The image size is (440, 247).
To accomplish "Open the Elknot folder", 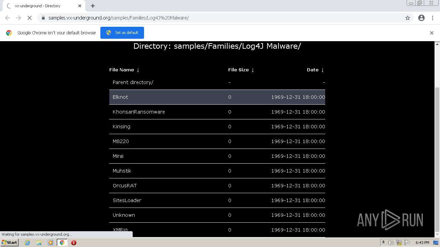I will (x=120, y=97).
